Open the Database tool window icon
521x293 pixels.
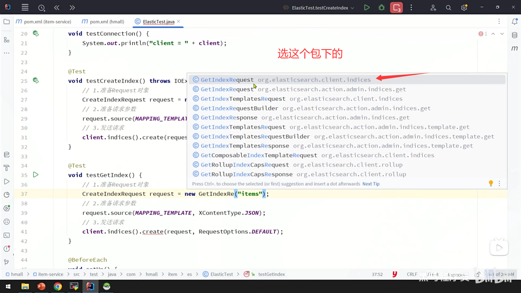[x=514, y=35]
